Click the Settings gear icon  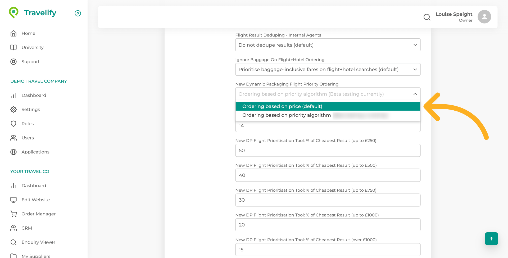click(13, 109)
